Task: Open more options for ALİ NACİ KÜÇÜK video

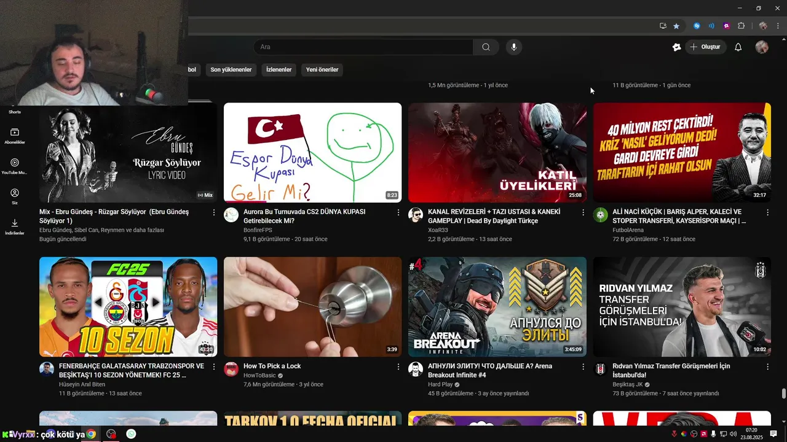Action: (767, 212)
